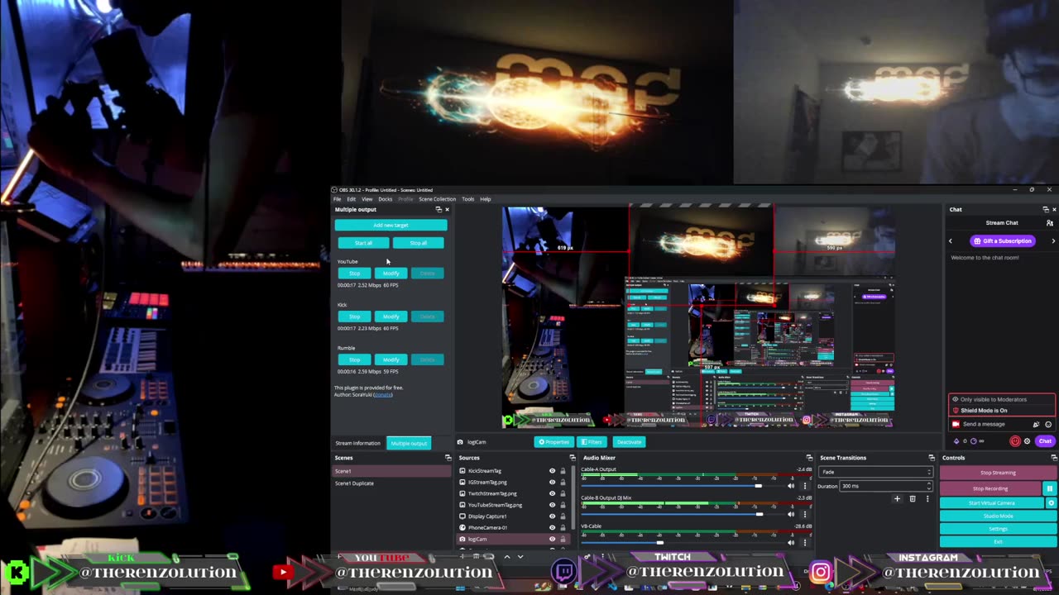Screen dimensions: 1059x595
Task: Float the Scene Transitions dock
Action: tap(931, 458)
